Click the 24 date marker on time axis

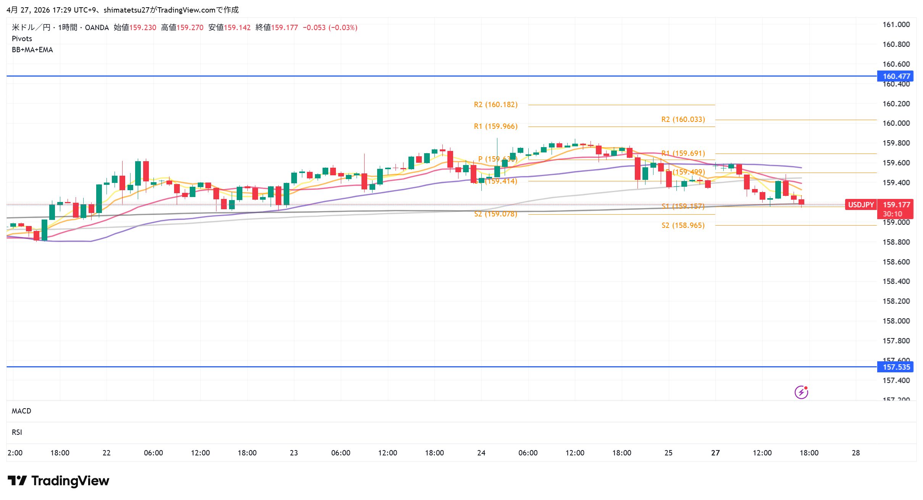(481, 453)
